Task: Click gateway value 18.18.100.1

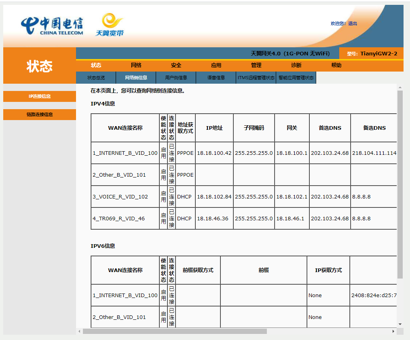Action: 292,153
